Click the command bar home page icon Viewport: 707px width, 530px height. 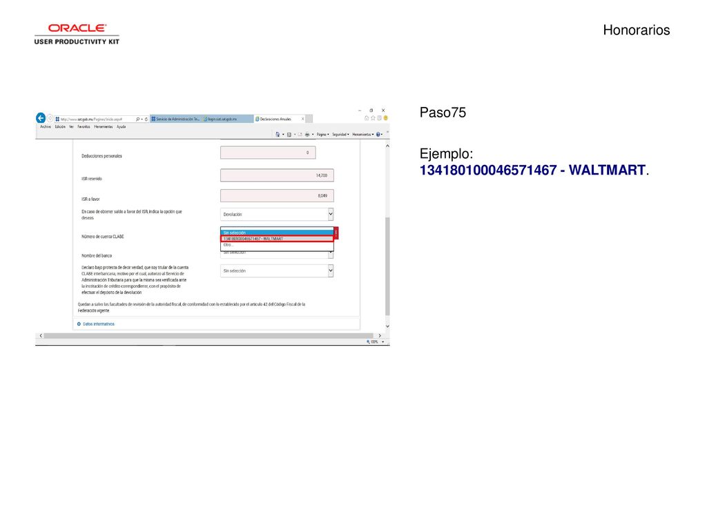tap(278, 135)
